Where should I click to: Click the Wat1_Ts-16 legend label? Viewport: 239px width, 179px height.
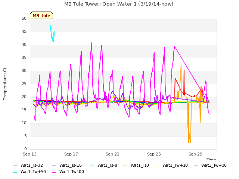pos(71,165)
